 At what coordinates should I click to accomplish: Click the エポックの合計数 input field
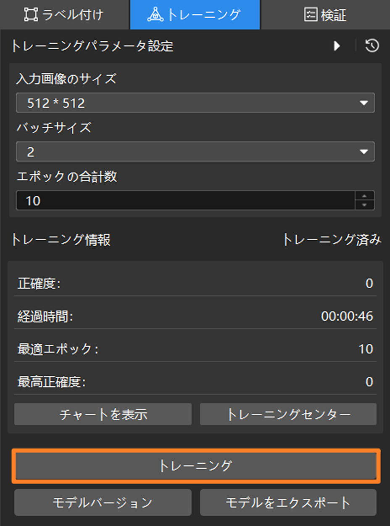pos(185,201)
